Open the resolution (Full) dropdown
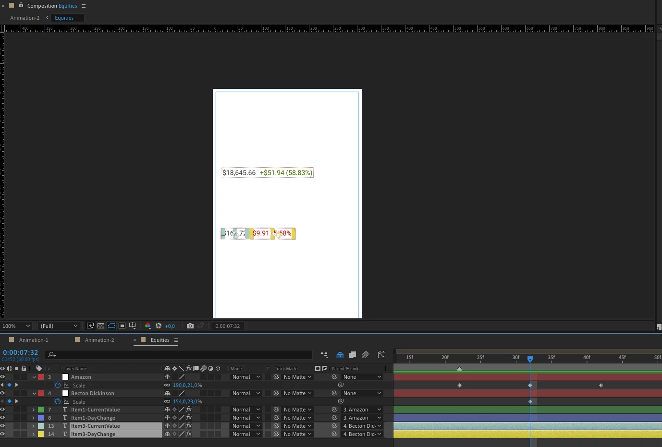Image resolution: width=662 pixels, height=447 pixels. click(59, 326)
